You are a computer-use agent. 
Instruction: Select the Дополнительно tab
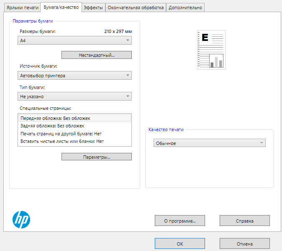pos(185,8)
